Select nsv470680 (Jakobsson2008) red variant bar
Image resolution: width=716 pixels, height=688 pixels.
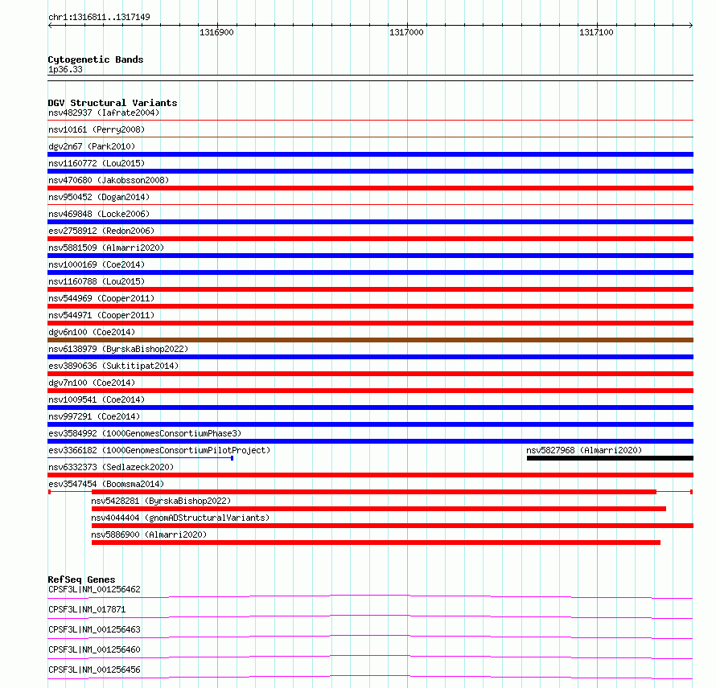click(x=370, y=188)
